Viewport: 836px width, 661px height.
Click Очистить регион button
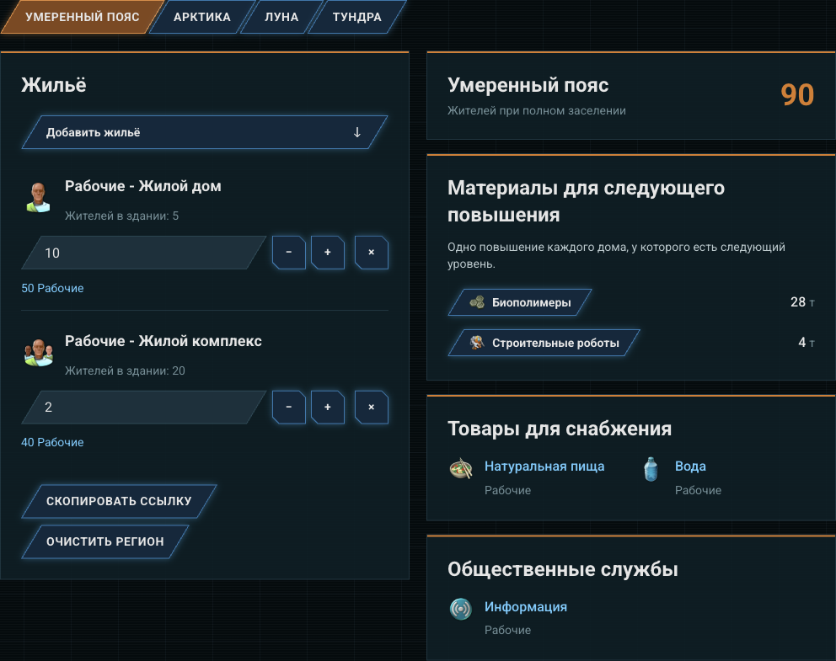pyautogui.click(x=105, y=541)
